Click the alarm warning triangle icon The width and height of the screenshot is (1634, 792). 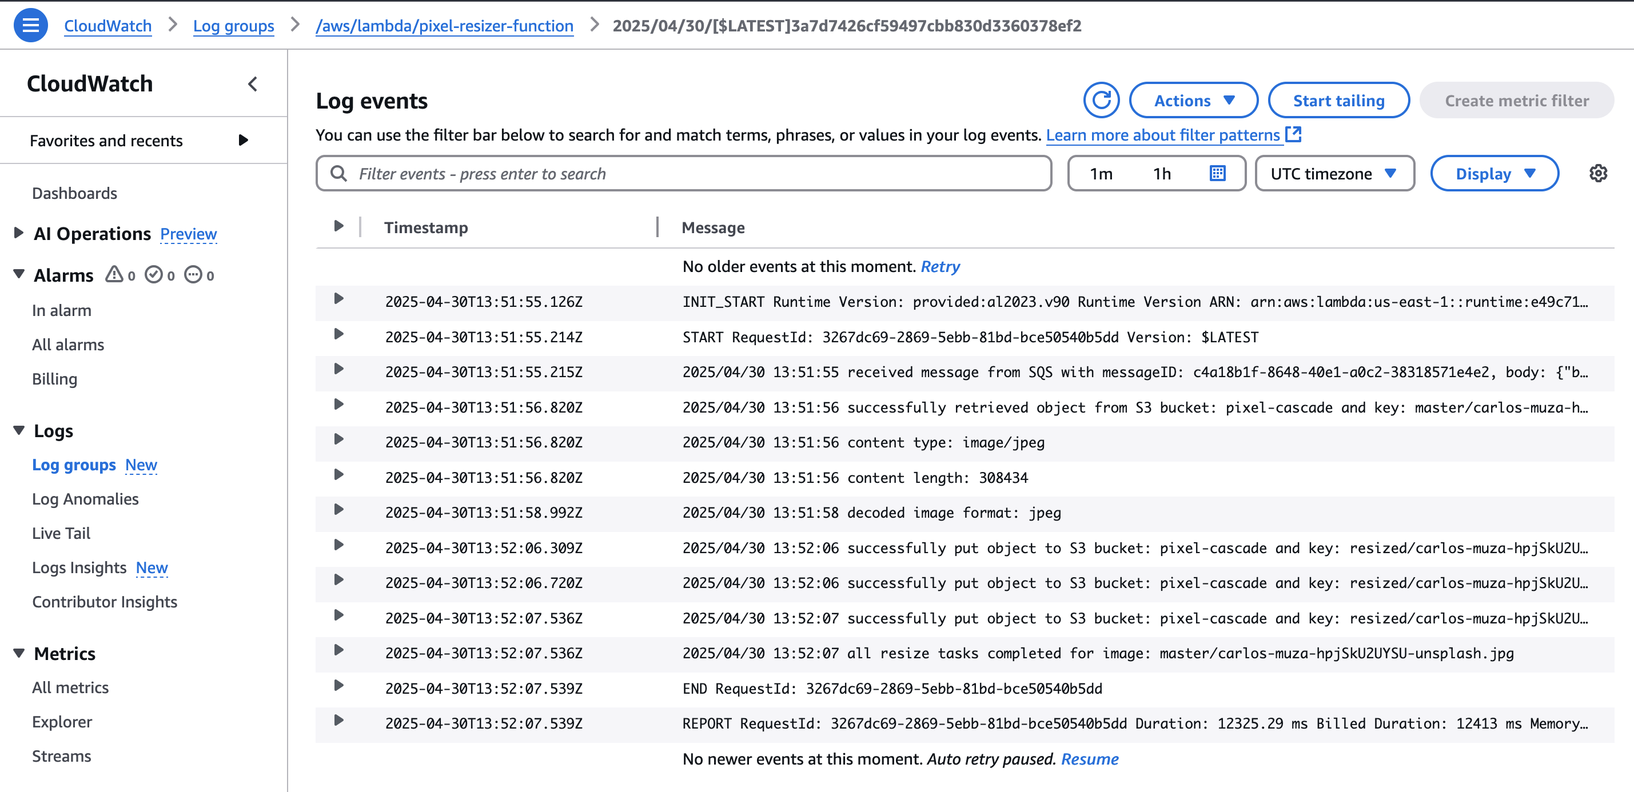click(x=114, y=274)
